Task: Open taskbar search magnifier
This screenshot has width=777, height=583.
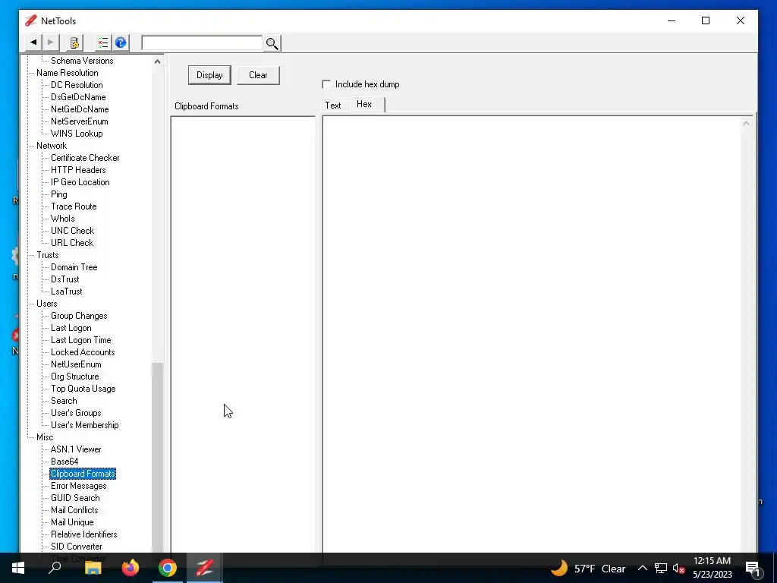Action: click(x=55, y=568)
